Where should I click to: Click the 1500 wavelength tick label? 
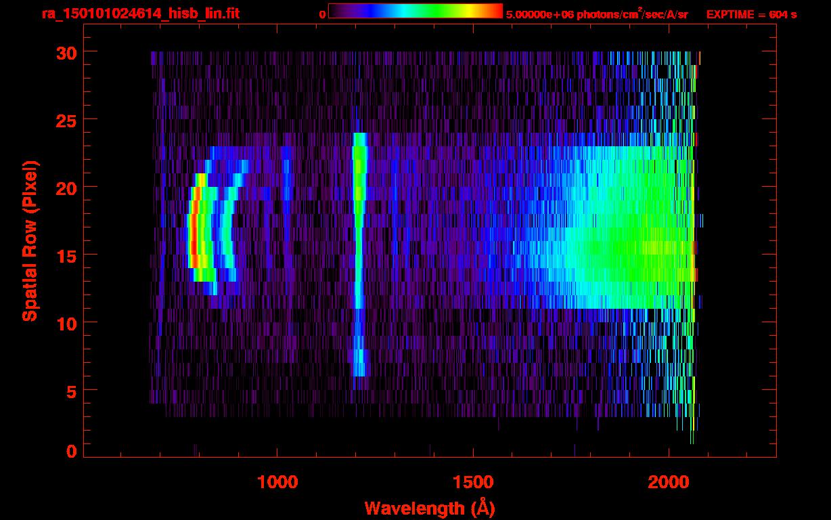(x=472, y=482)
